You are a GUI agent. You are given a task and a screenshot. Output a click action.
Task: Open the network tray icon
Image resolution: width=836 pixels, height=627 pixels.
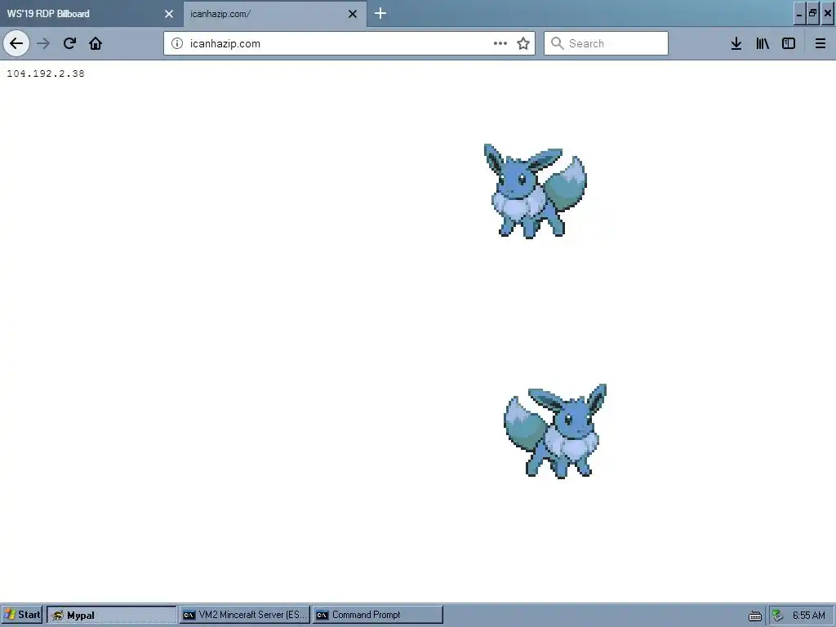(777, 616)
